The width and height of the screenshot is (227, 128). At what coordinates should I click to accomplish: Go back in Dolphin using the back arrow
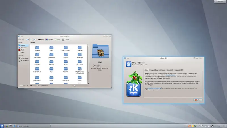20,40
